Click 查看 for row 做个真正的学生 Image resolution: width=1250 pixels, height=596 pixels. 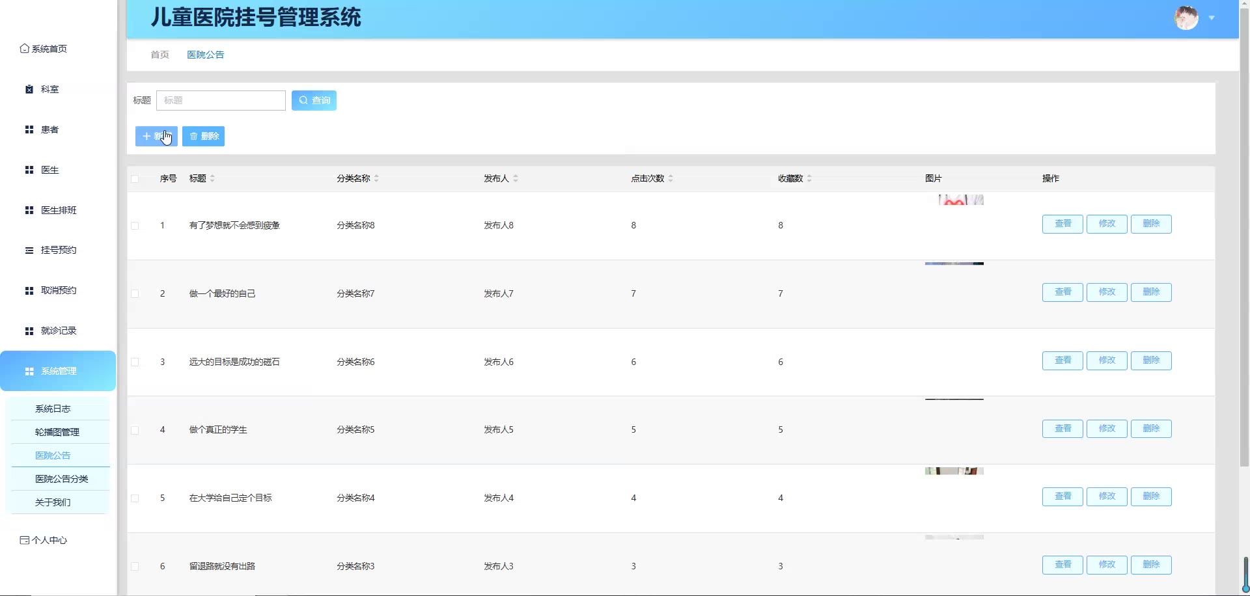click(x=1062, y=429)
